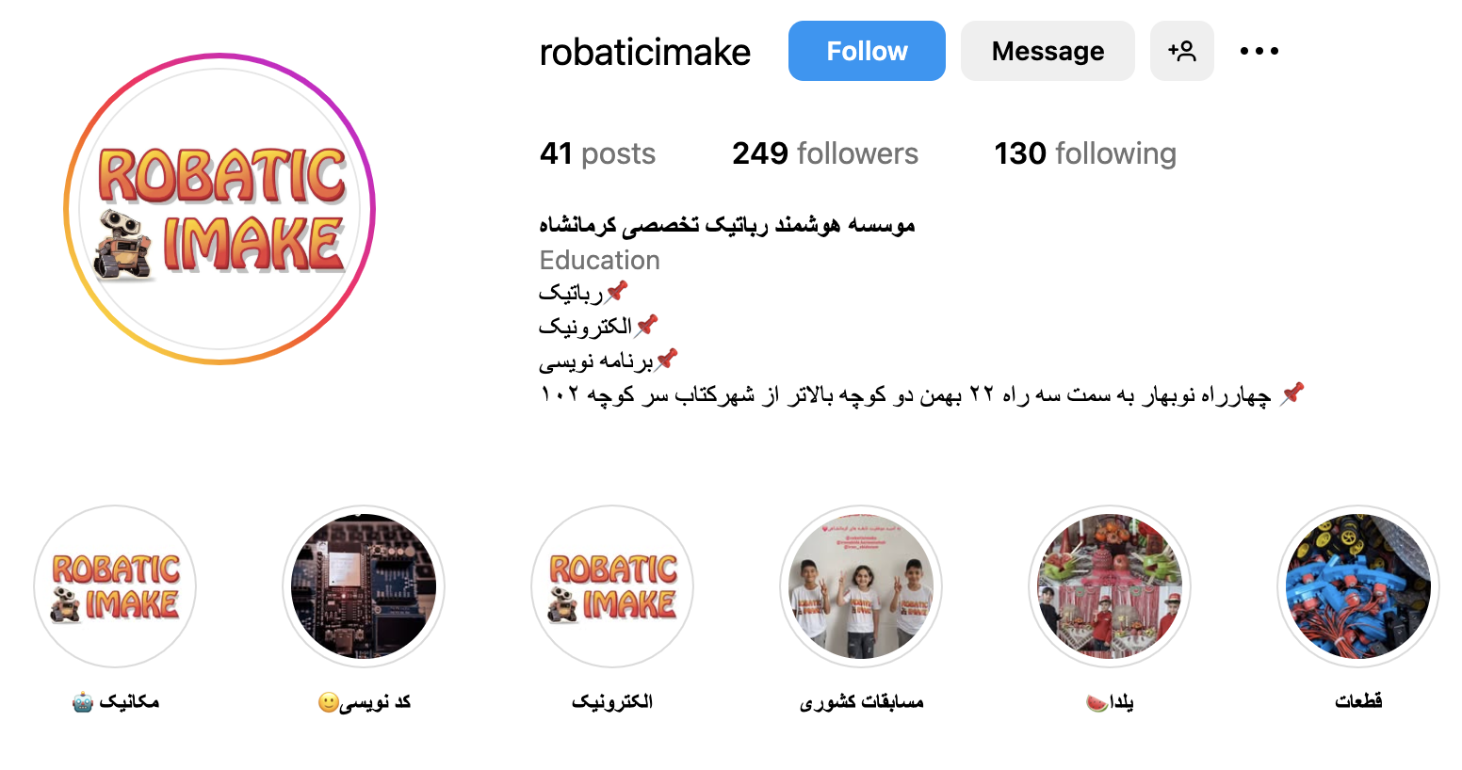The height and width of the screenshot is (770, 1462).
Task: Click the مکانیک highlight label text
Action: point(115,701)
